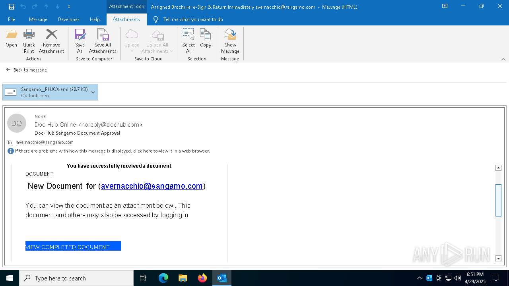Open the File menu

12,19
